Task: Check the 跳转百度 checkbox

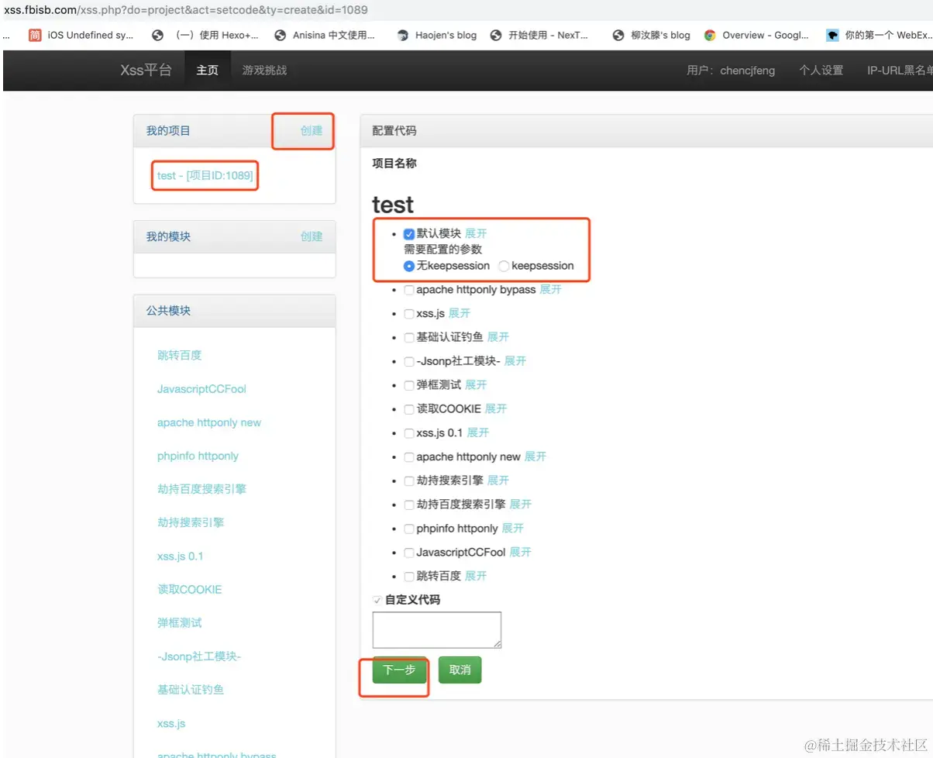Action: coord(408,577)
